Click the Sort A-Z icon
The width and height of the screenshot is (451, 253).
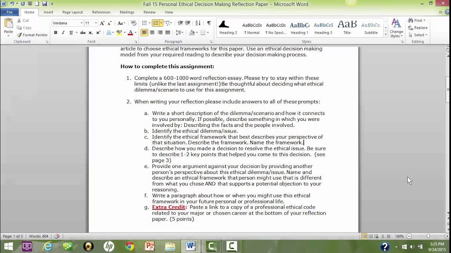coord(198,23)
